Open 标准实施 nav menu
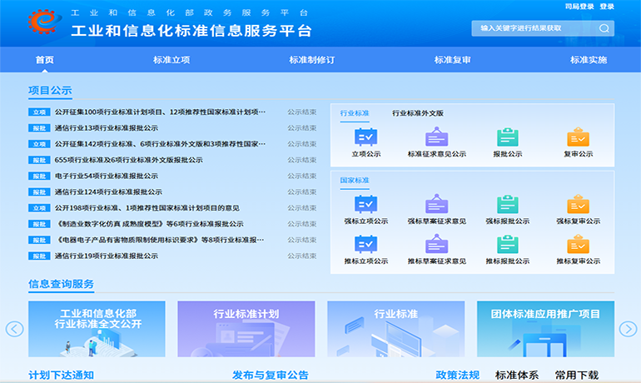641x383 pixels. click(589, 60)
